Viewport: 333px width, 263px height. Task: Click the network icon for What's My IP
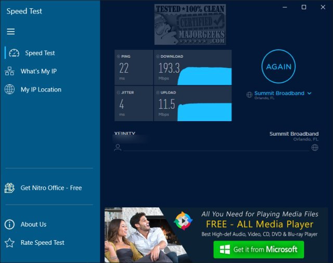[x=9, y=71]
